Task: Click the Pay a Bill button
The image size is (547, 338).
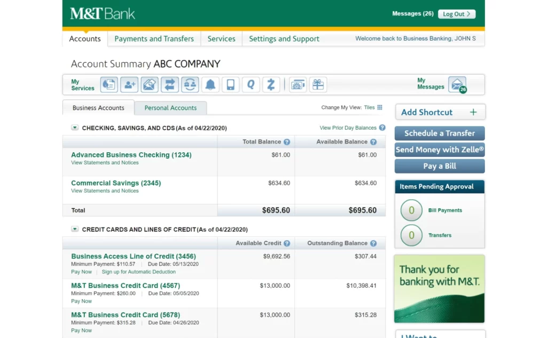Action: (440, 166)
